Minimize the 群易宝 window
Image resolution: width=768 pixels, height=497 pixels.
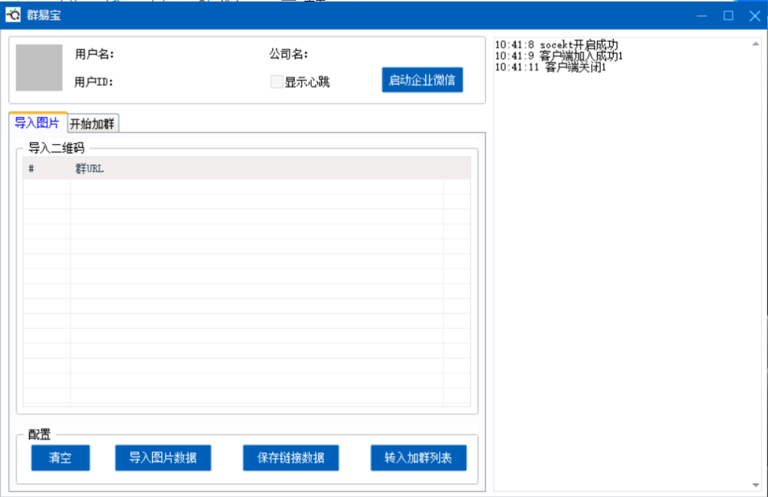[701, 16]
